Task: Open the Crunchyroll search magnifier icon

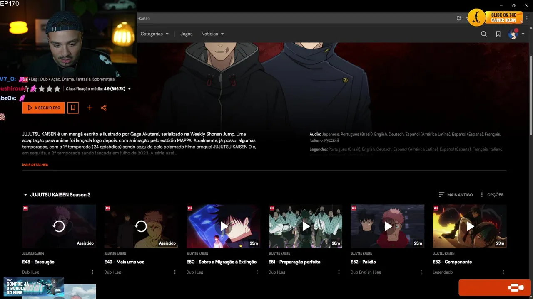Action: (483, 34)
